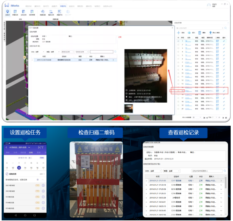Select the 安全(S) menu tab
Viewport: 233px width, 221px height.
pyautogui.click(x=72, y=6)
